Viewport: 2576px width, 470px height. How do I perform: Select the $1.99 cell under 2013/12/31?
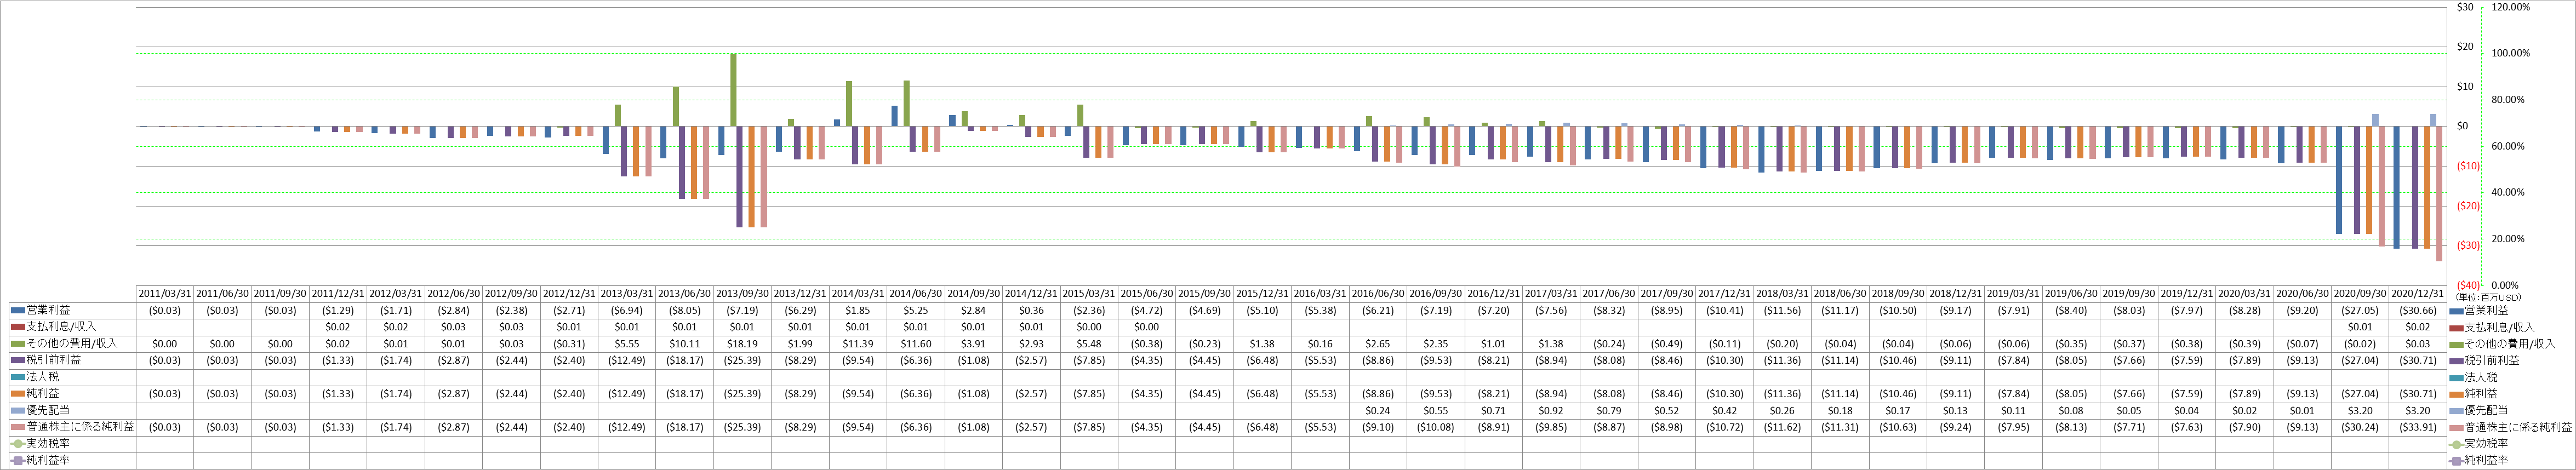click(800, 344)
